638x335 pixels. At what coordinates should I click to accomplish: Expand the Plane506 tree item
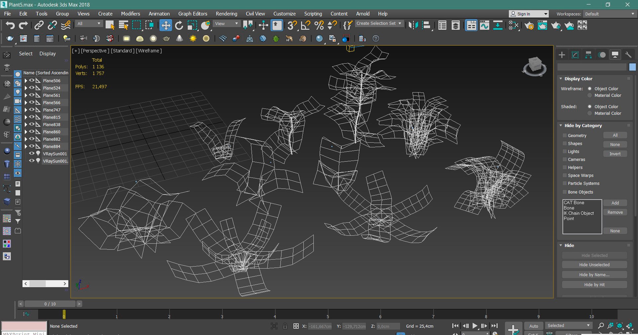26,81
